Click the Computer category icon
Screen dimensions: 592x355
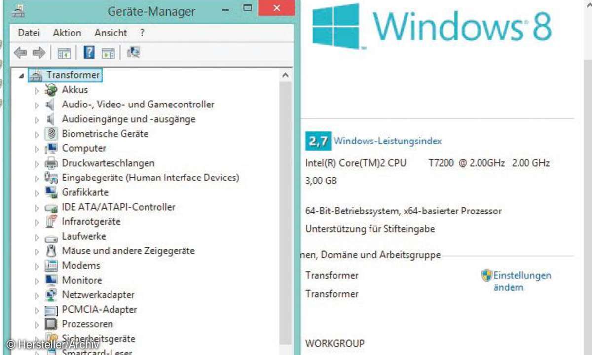[x=51, y=148]
